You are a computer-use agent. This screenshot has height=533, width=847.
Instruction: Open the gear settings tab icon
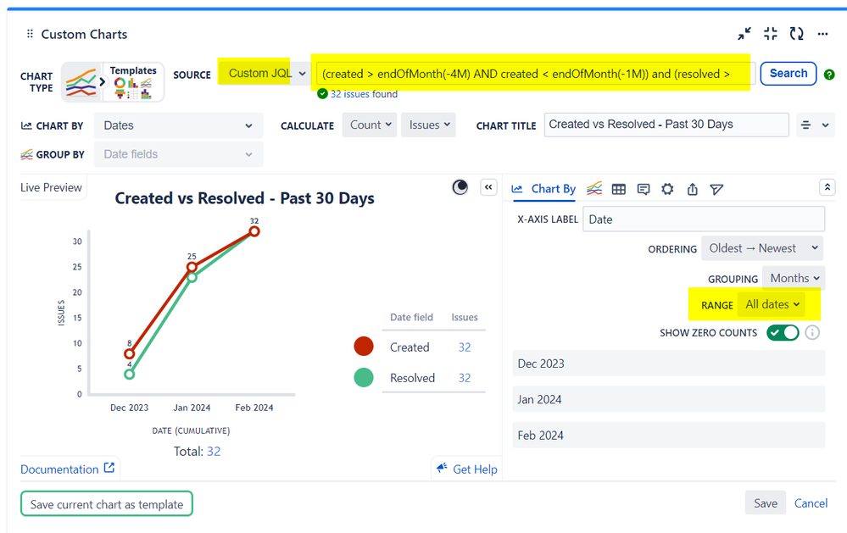point(667,189)
